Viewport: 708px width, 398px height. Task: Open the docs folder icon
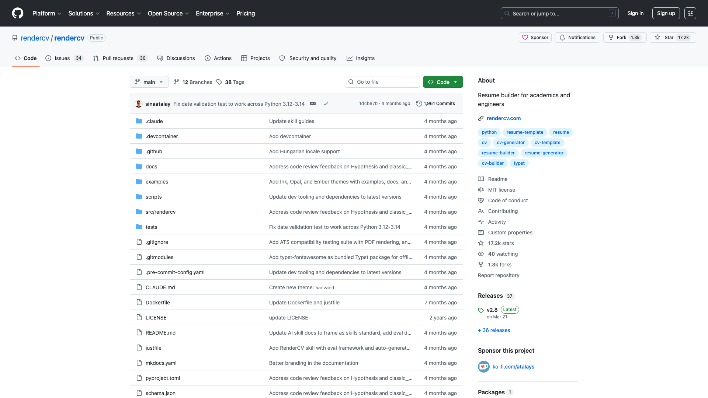coord(139,166)
